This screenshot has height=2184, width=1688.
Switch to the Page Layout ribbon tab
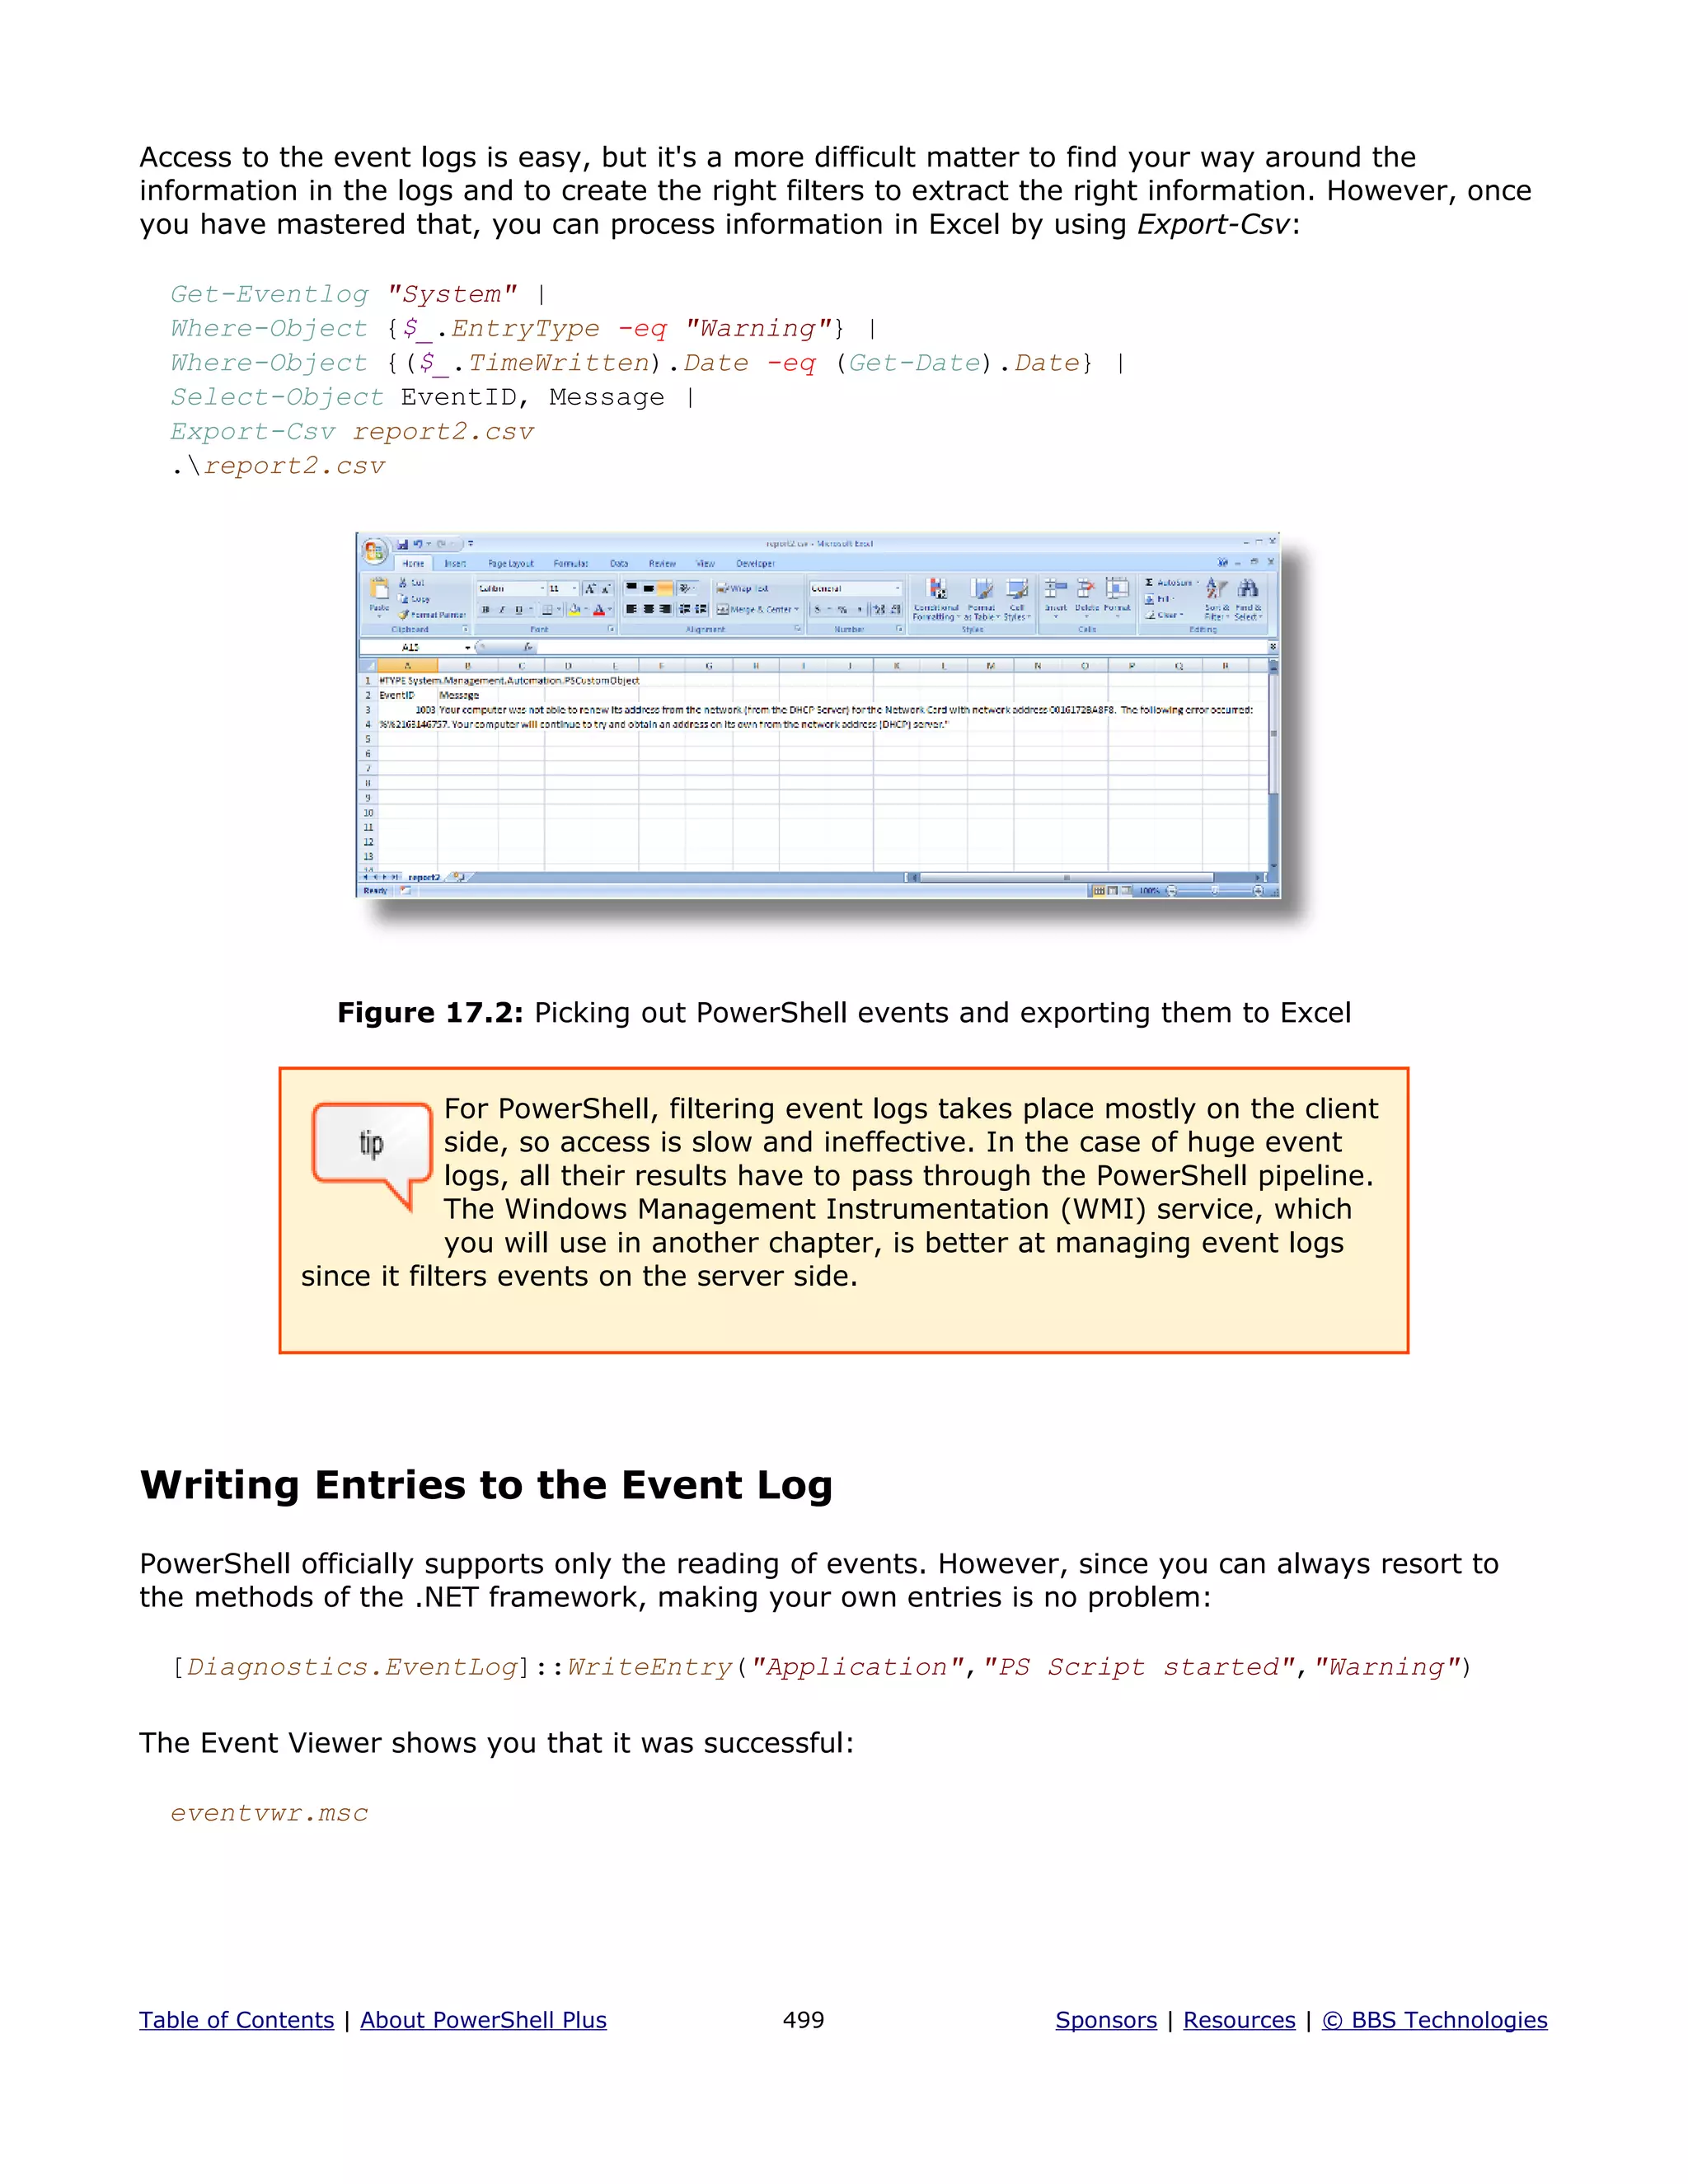pyautogui.click(x=511, y=564)
